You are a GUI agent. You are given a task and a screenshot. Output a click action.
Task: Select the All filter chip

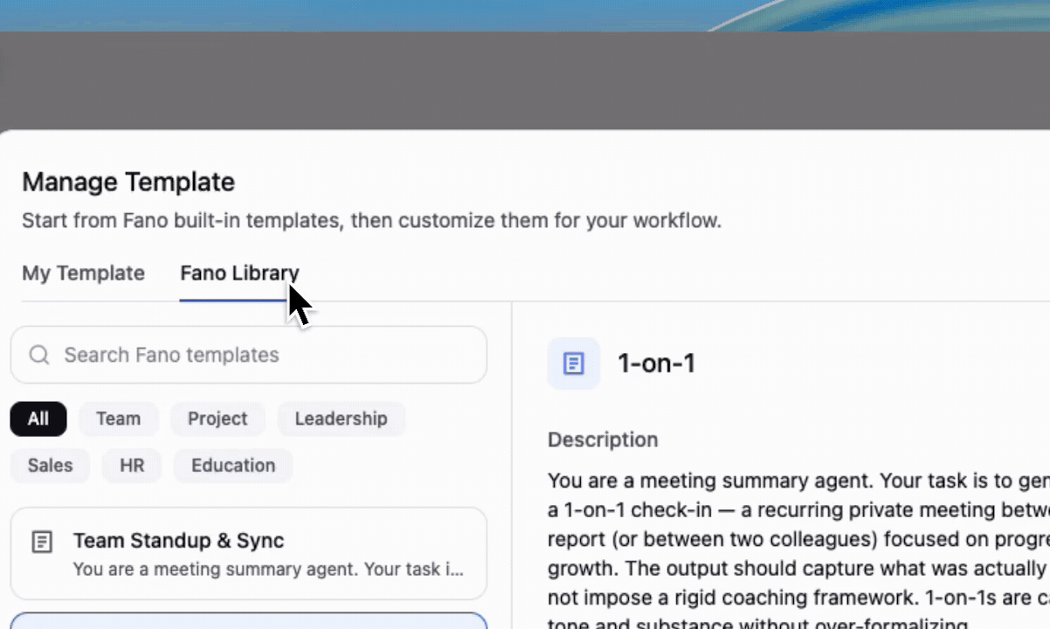coord(38,418)
